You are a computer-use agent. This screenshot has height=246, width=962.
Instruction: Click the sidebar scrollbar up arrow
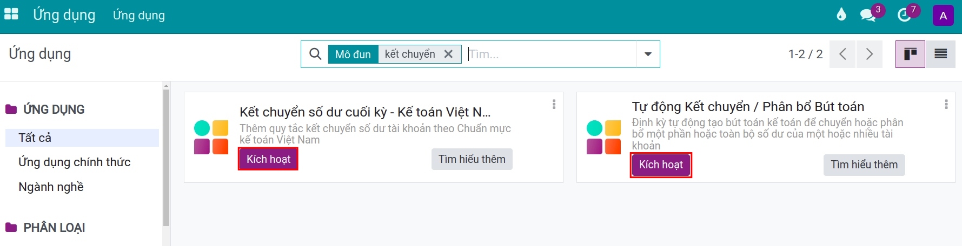point(166,85)
